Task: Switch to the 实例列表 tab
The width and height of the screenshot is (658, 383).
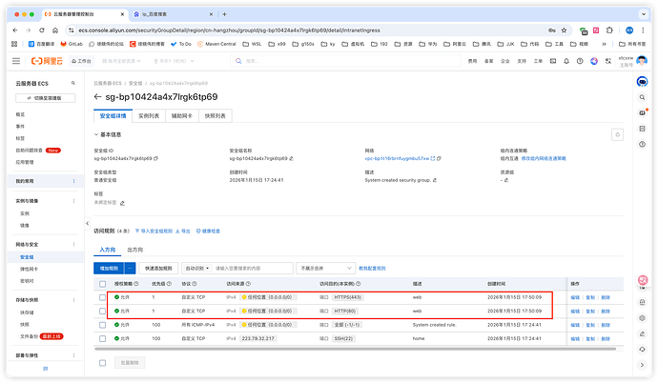Action: coord(149,115)
